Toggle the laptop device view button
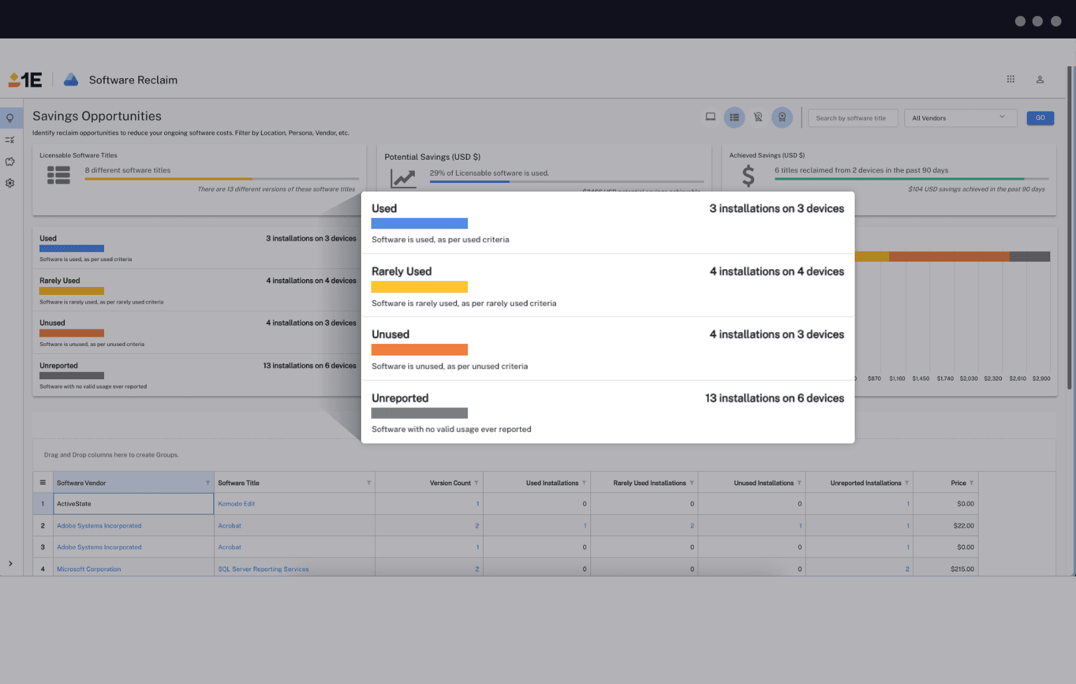The image size is (1076, 684). (x=710, y=117)
